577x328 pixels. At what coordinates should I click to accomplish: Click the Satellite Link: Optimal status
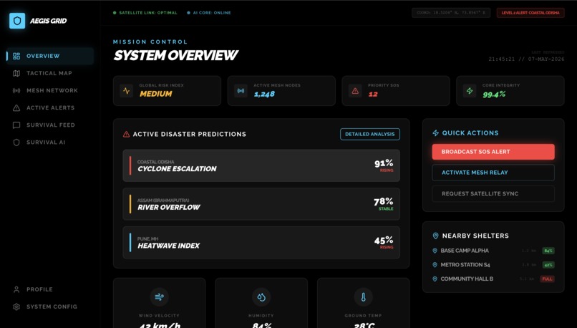point(145,13)
